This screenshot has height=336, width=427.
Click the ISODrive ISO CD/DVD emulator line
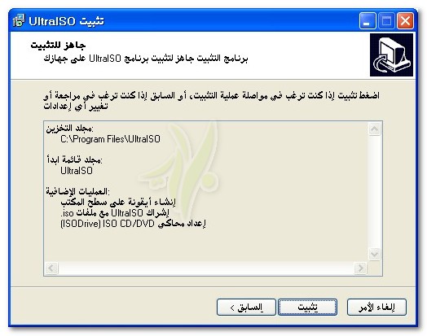133,224
